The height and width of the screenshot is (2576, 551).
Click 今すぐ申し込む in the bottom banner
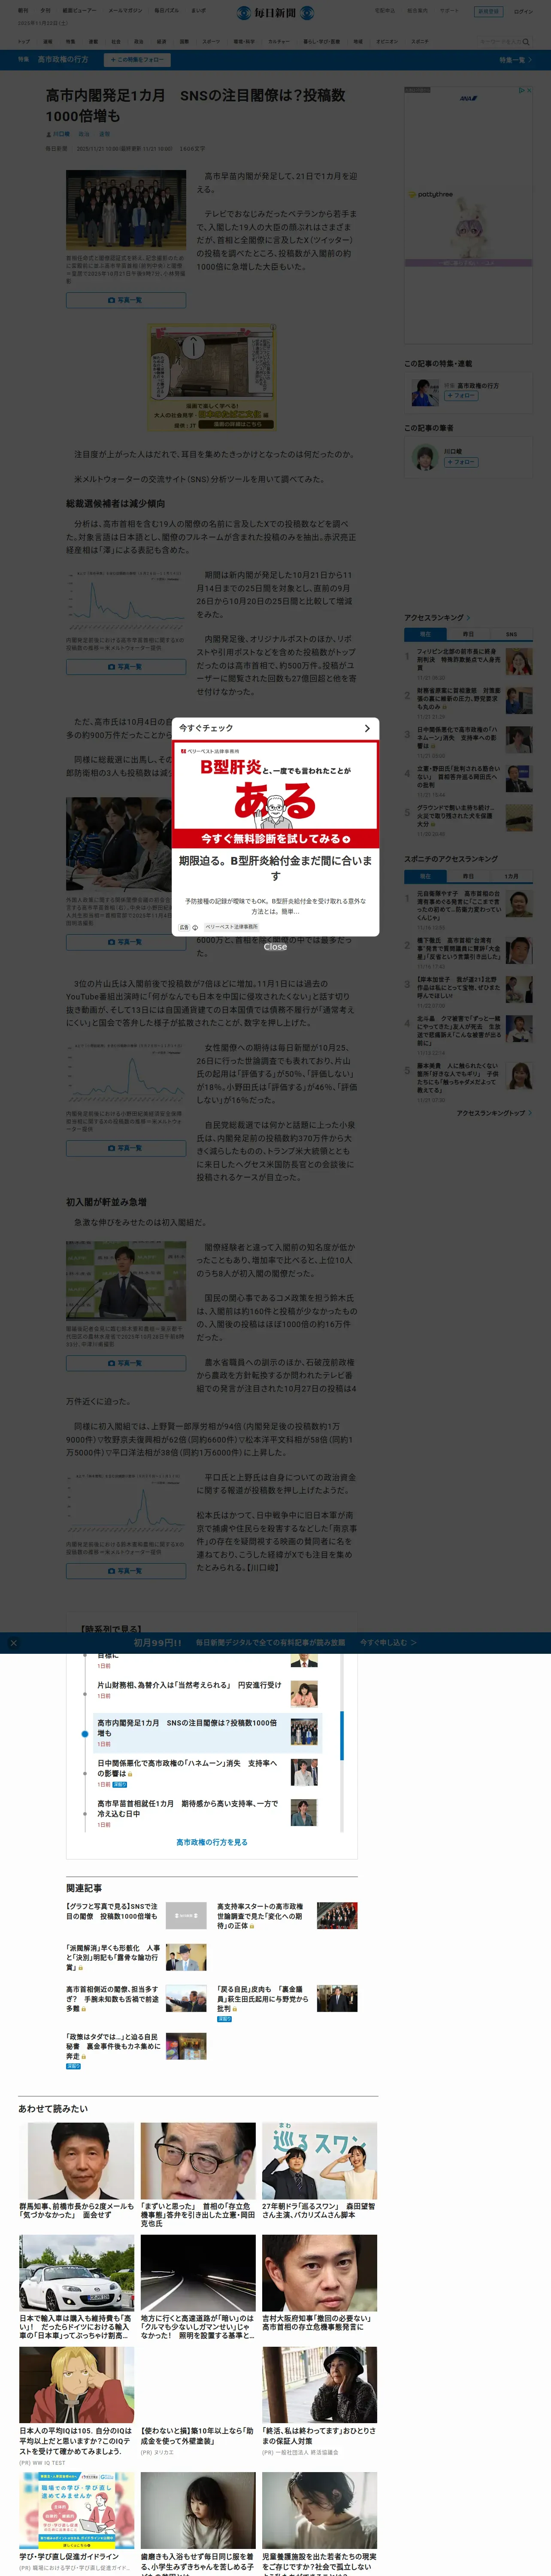[x=388, y=1643]
